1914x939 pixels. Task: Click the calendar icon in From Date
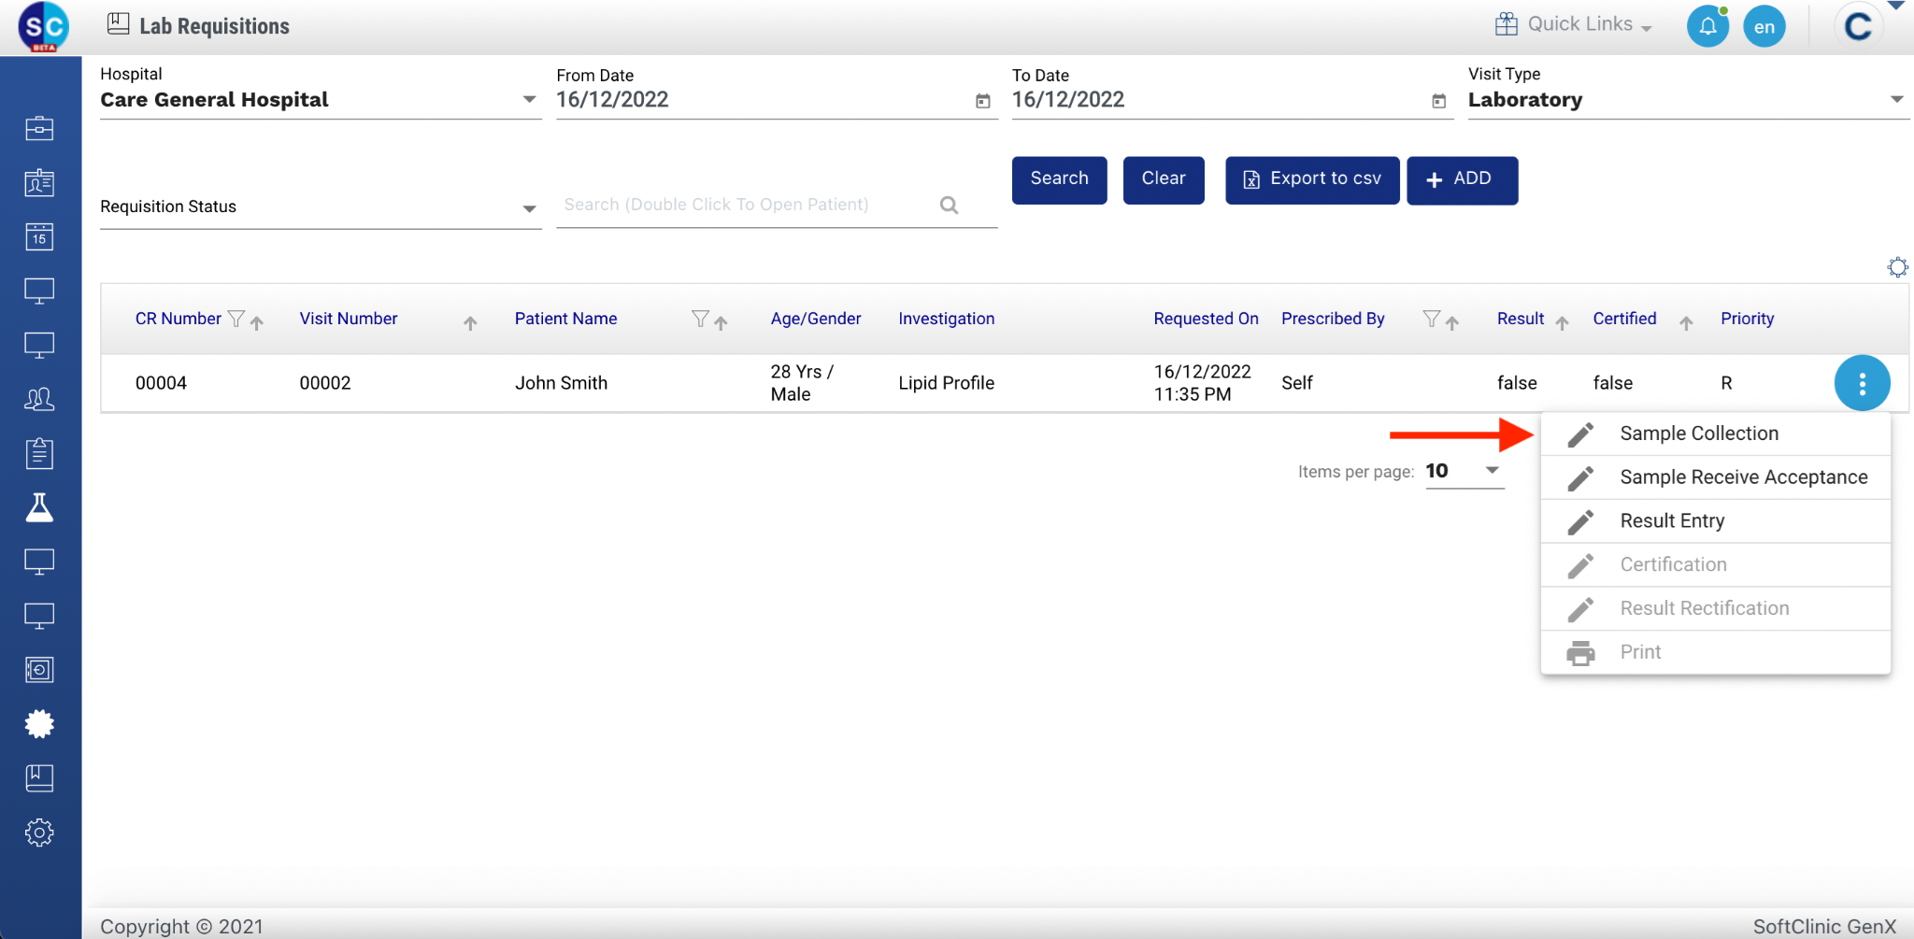tap(982, 101)
